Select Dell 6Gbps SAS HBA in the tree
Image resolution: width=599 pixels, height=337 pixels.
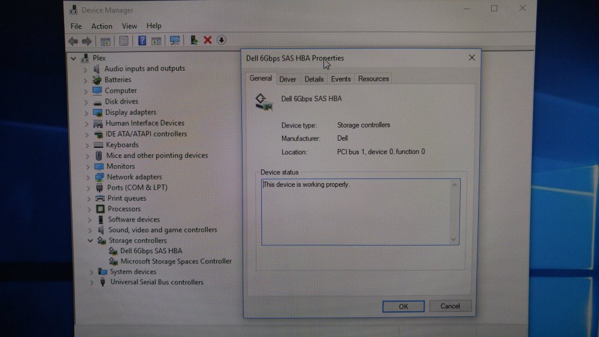[152, 251]
